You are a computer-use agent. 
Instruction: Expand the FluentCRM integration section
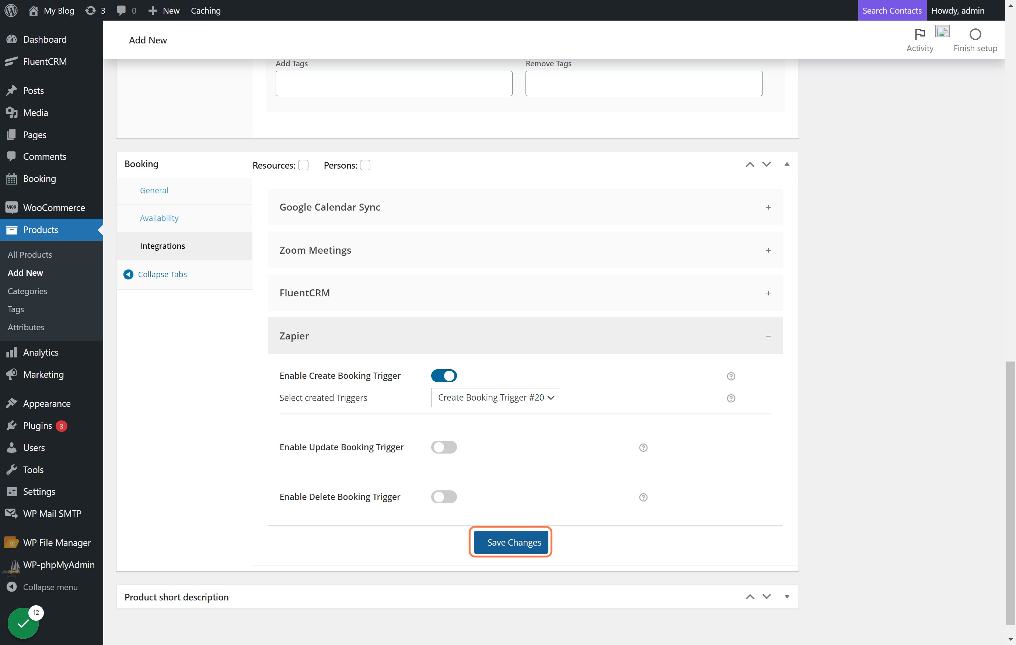pyautogui.click(x=525, y=293)
